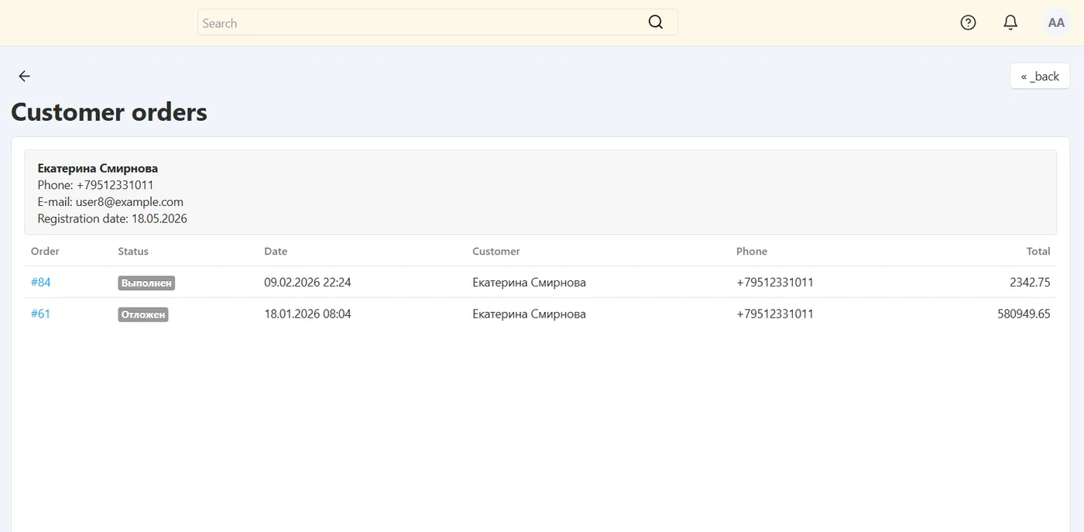Open order #61 link
Viewport: 1084px width, 532px height.
point(40,314)
